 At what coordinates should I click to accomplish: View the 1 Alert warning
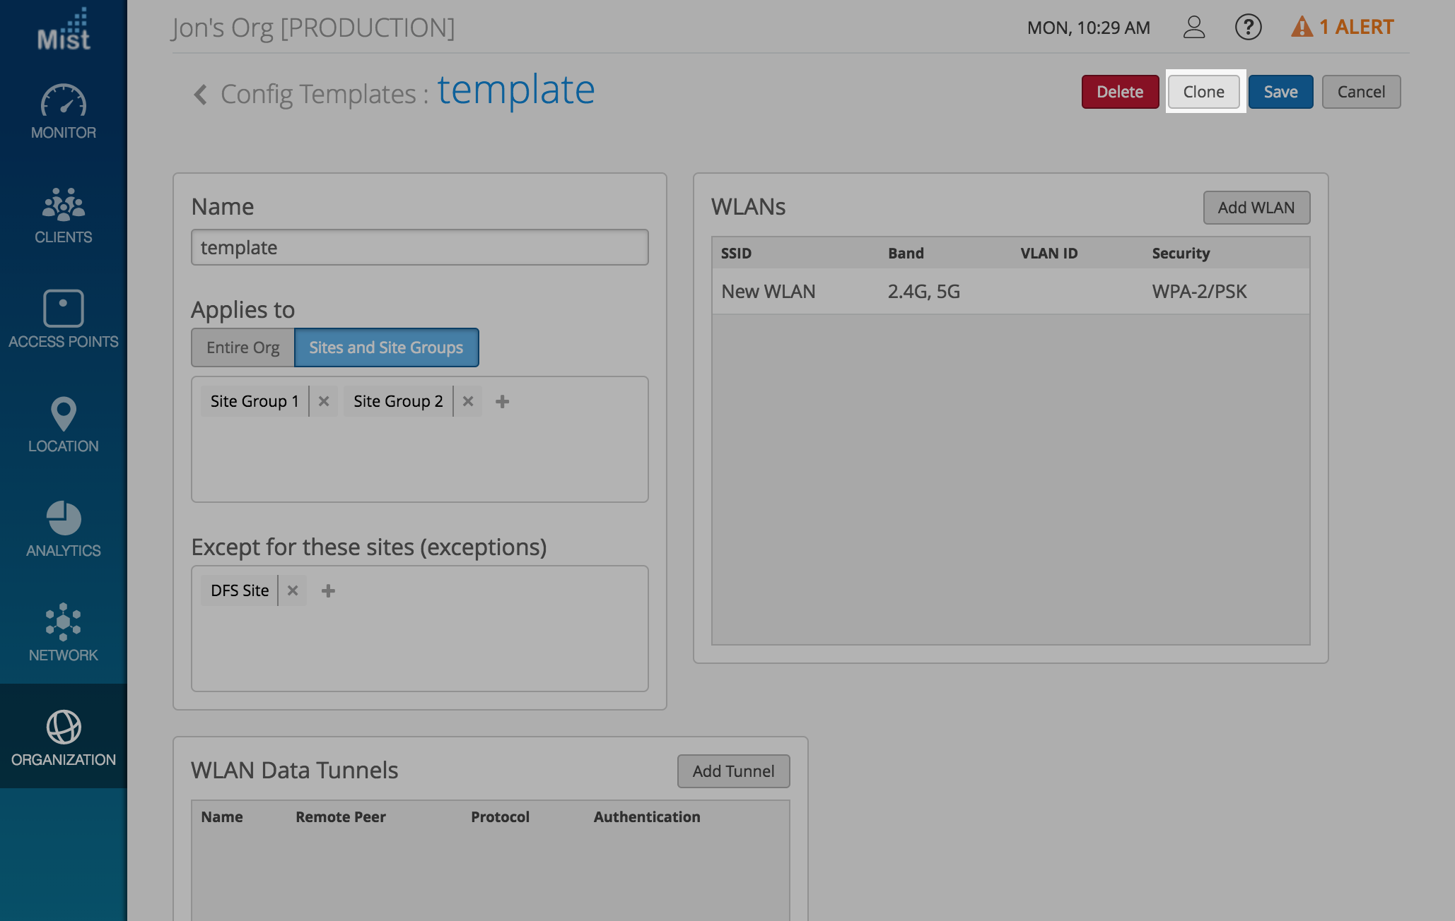pyautogui.click(x=1342, y=28)
